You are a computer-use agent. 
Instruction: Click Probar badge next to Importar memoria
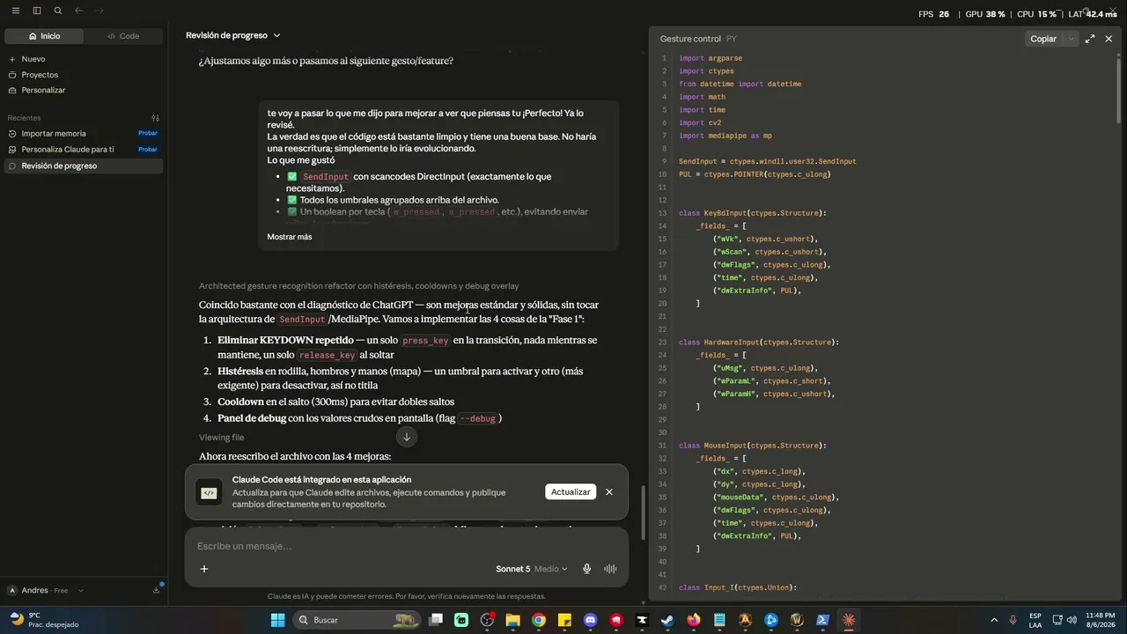coord(148,134)
